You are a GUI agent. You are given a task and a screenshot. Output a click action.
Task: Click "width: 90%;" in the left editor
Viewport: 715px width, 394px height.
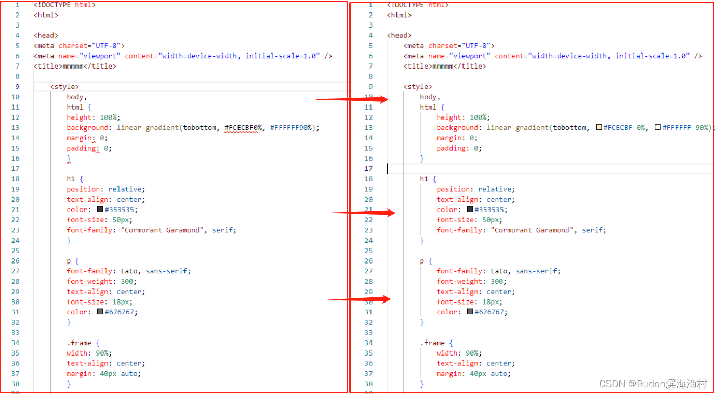(89, 353)
